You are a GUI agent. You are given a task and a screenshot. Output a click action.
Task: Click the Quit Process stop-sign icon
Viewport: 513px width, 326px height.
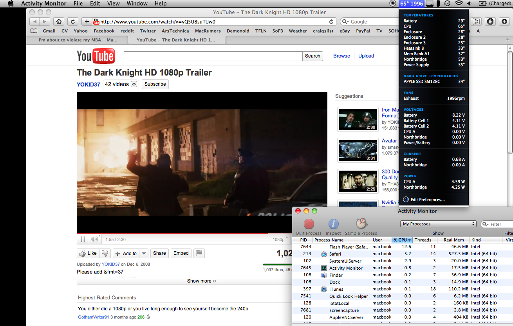click(x=309, y=224)
